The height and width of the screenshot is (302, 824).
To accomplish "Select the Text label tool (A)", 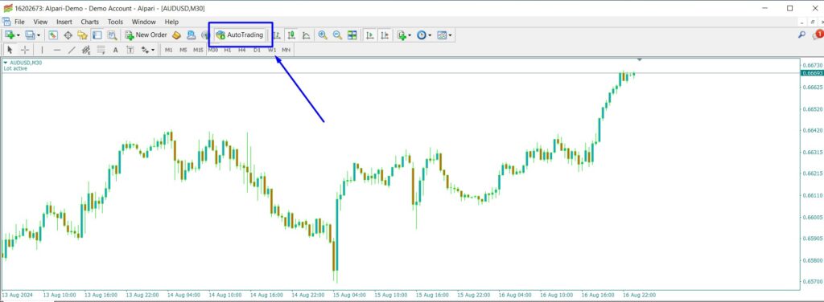I will pyautogui.click(x=116, y=50).
